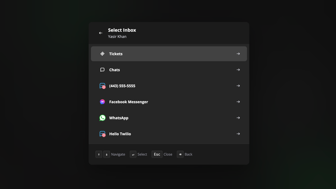This screenshot has height=189, width=336.
Task: Click the Tickets inbox icon
Action: point(102,54)
